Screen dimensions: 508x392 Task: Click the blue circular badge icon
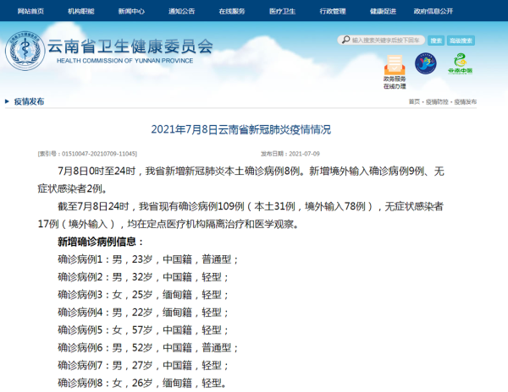tap(425, 63)
